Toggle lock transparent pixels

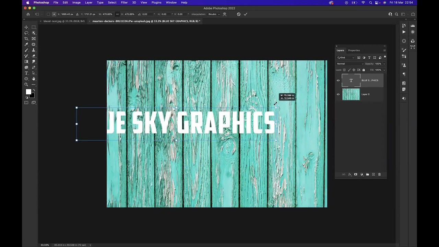344,70
